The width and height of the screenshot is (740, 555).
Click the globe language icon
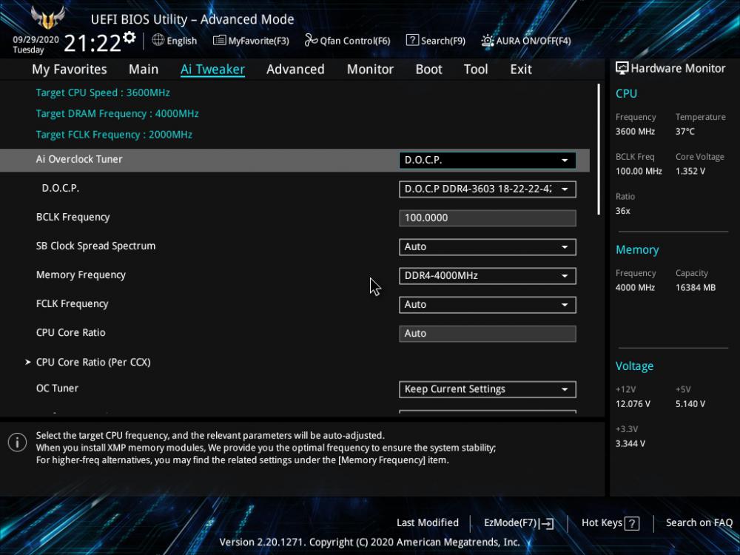(158, 40)
